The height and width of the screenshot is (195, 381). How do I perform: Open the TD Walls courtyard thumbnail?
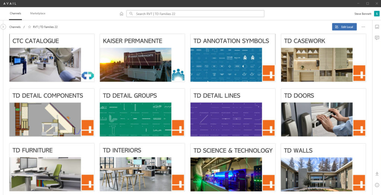(317, 174)
